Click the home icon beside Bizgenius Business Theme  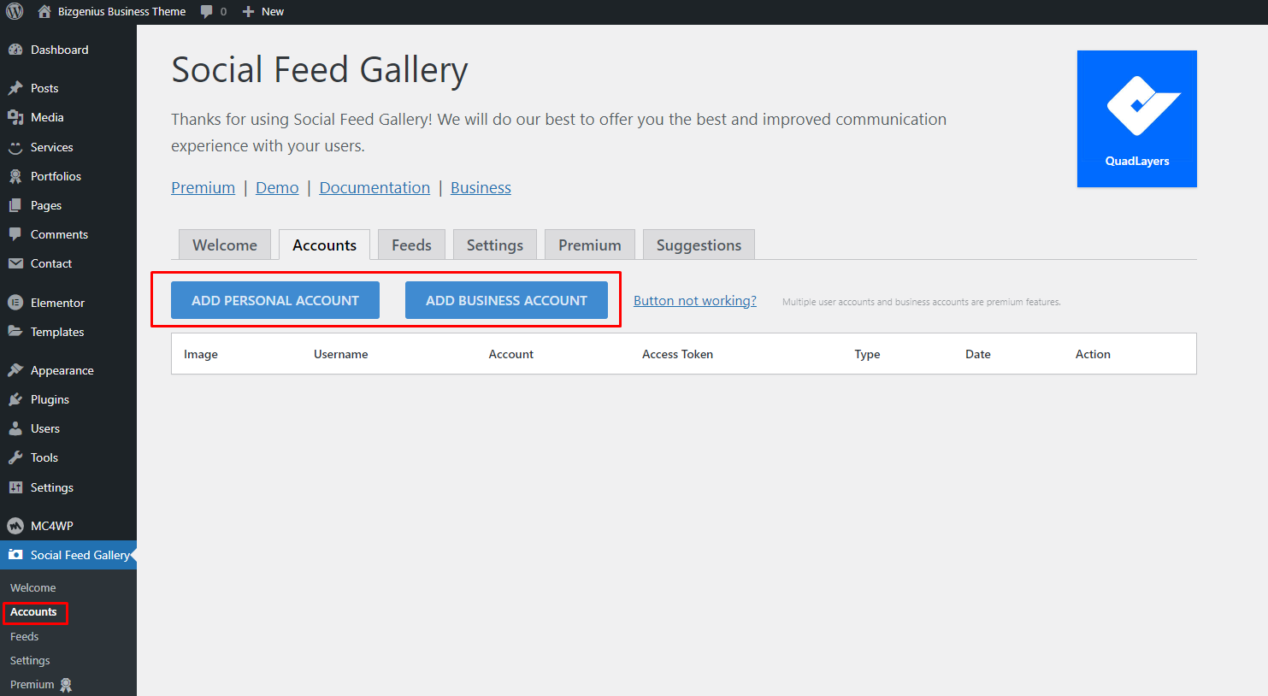[44, 11]
